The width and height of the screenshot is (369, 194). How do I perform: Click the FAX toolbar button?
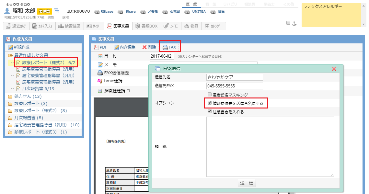coord(169,47)
